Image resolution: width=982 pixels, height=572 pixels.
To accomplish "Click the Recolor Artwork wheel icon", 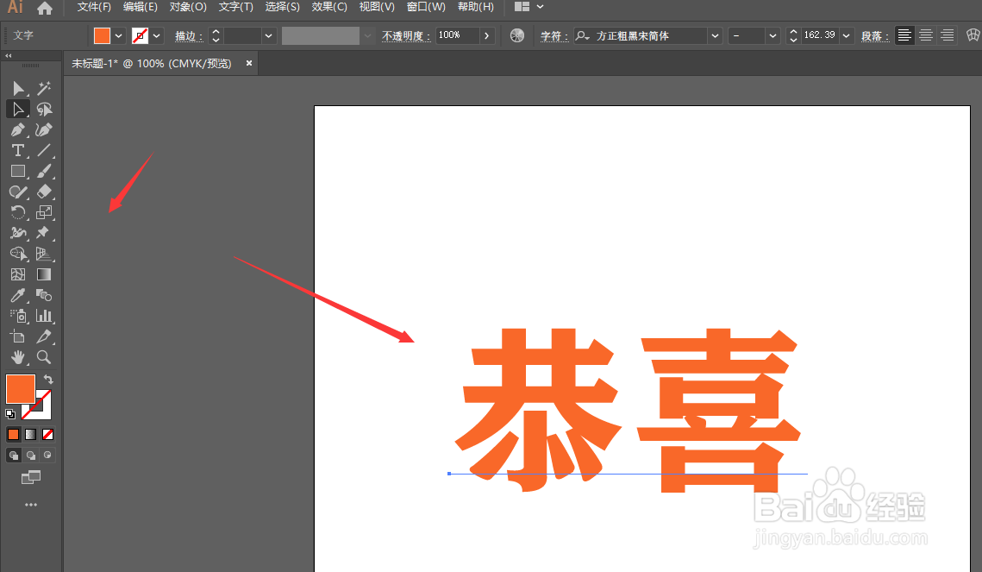I will [x=517, y=35].
